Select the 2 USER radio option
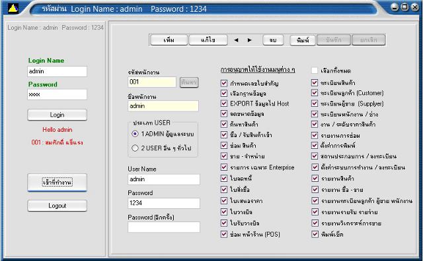This screenshot has width=423, height=261. 135,148
